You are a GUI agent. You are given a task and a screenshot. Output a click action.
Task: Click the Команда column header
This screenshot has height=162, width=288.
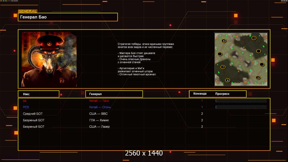click(x=200, y=94)
